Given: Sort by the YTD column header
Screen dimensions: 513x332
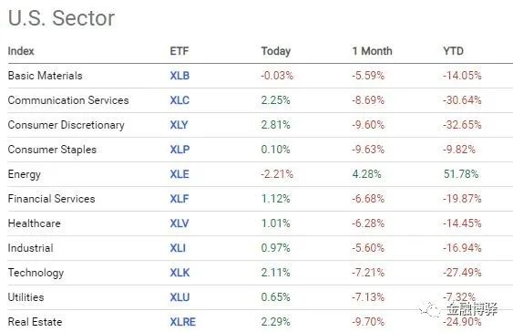Looking at the screenshot, I should 453,51.
